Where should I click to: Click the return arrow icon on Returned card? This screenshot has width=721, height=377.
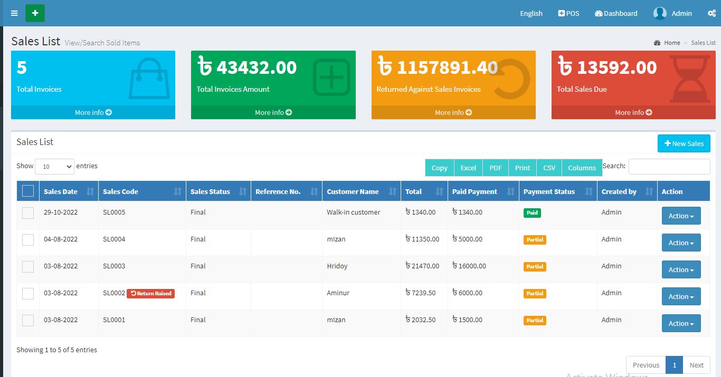click(x=511, y=78)
